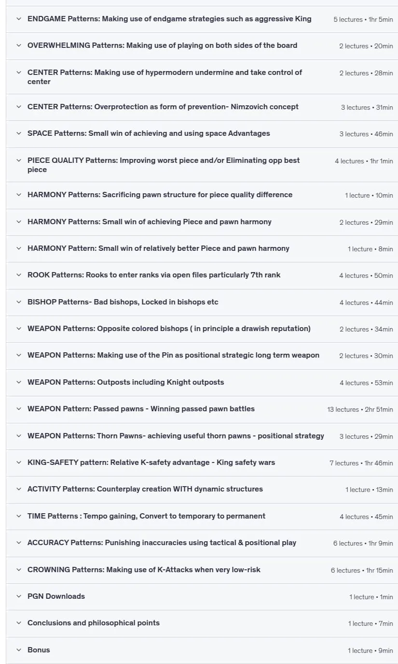Expand Opposite colored bishops section chevron
The image size is (398, 664).
point(19,329)
